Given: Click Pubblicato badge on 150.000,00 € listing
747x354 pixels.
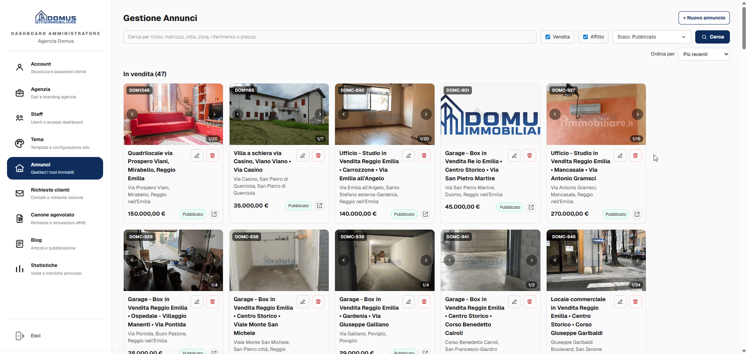Looking at the screenshot, I should pos(193,214).
